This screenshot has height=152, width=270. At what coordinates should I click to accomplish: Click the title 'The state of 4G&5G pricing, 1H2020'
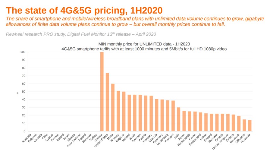pos(84,10)
